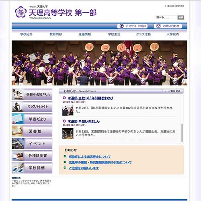Open クラブハイライト sidebar banner
201x201 pixels.
click(x=32, y=107)
